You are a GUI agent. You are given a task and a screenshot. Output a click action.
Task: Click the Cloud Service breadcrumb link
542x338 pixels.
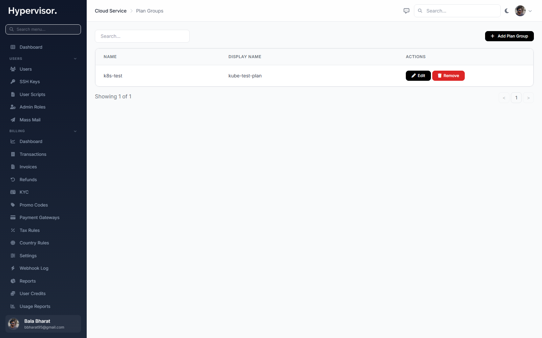click(x=111, y=11)
